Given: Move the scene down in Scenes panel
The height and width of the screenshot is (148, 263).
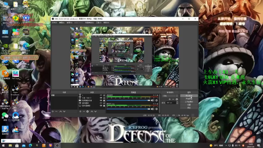Looking at the screenshot, I should coord(64,111).
